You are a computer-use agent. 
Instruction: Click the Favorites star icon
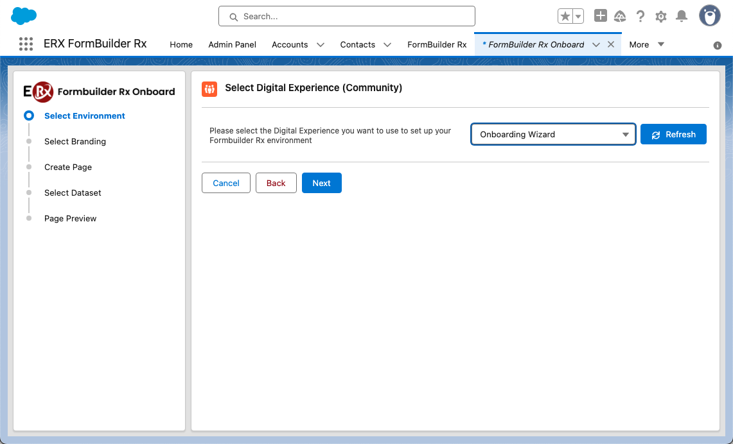point(565,17)
